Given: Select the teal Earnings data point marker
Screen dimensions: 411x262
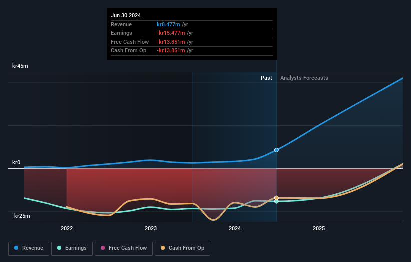Looking at the screenshot, I should click(x=276, y=202).
